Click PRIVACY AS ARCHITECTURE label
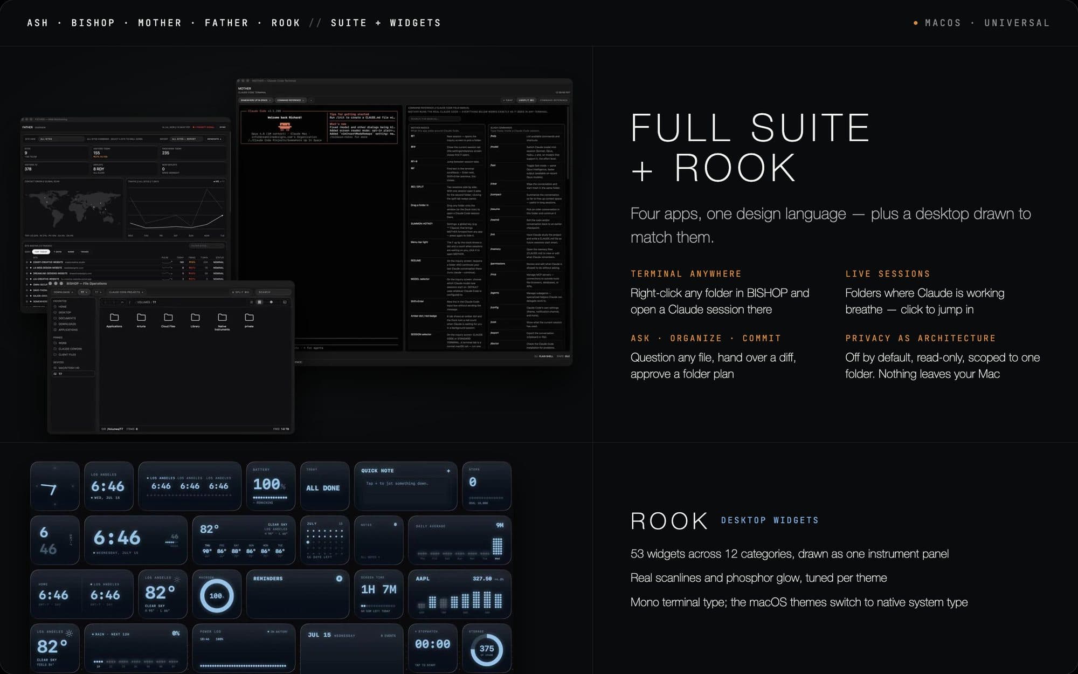 [921, 338]
